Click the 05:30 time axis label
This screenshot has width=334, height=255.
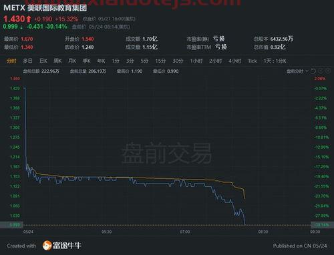click(107, 232)
